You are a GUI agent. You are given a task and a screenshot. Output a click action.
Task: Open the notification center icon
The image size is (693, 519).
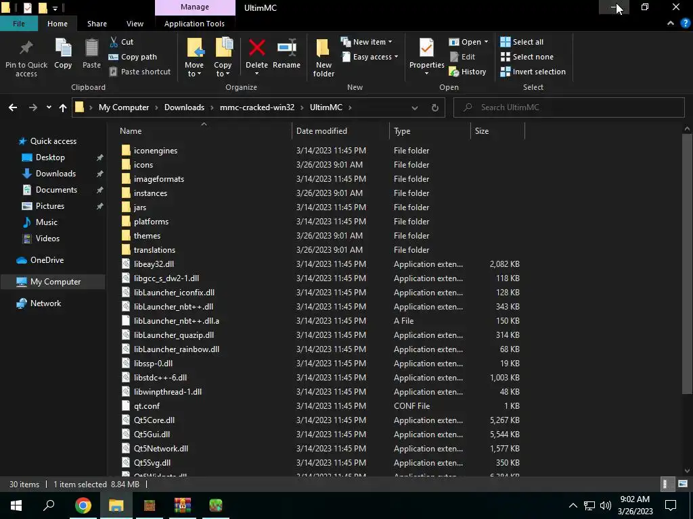pos(671,505)
